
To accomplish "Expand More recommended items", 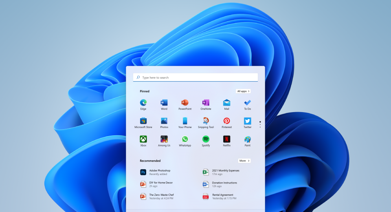I will pyautogui.click(x=244, y=161).
